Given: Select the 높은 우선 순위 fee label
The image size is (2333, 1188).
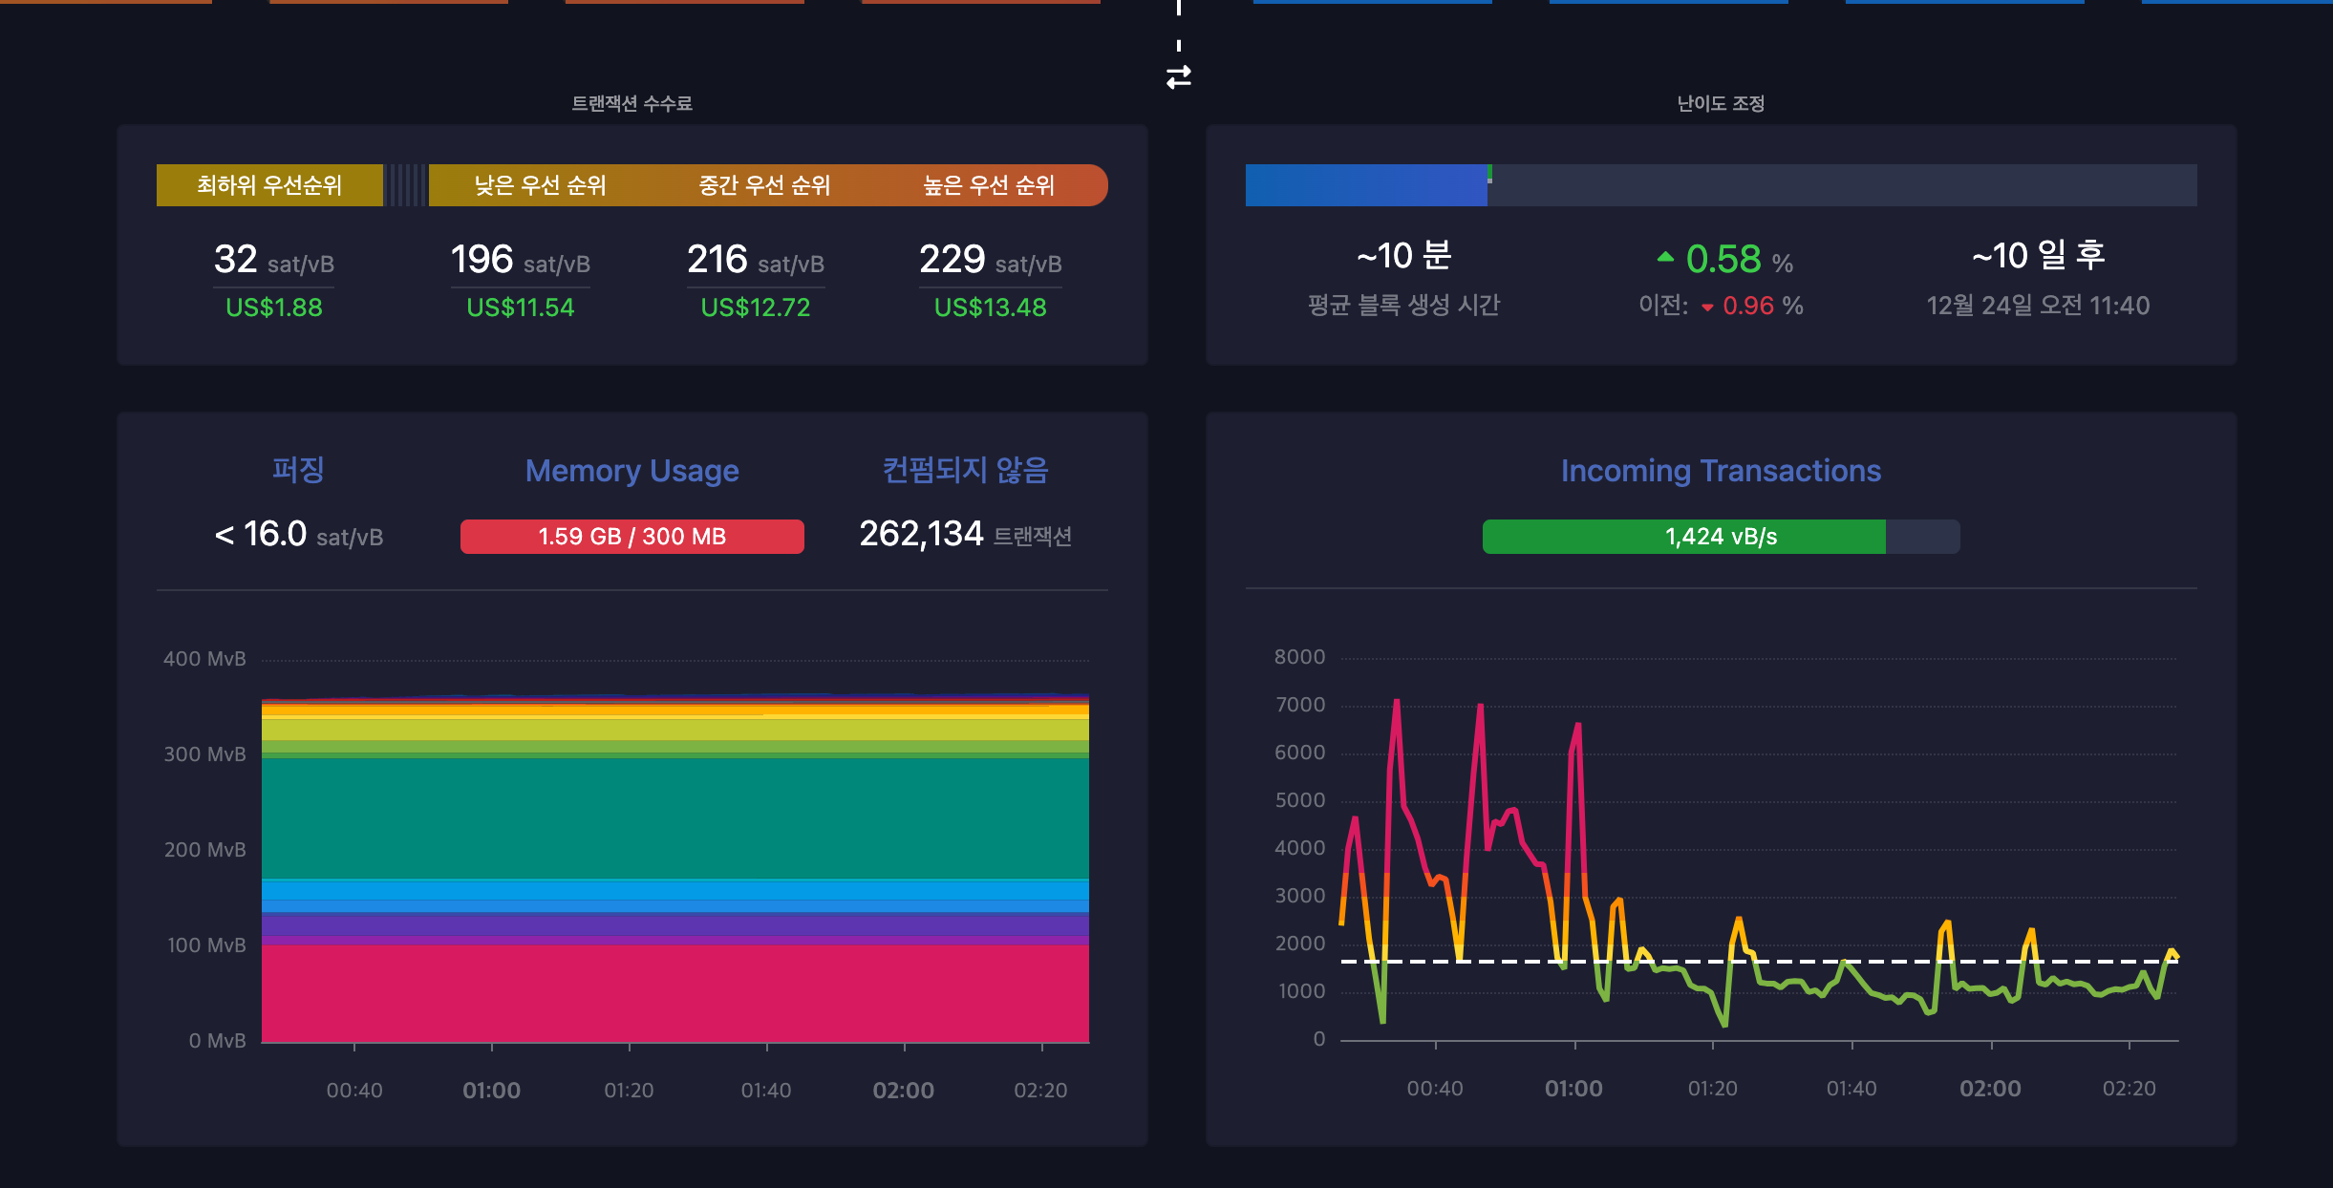Looking at the screenshot, I should [989, 185].
